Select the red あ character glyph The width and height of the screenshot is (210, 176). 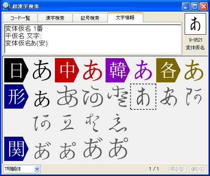[93, 70]
